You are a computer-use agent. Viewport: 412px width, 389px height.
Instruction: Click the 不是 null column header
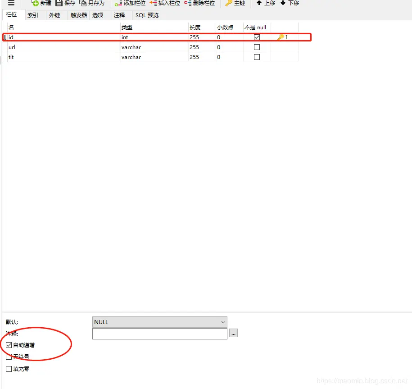pyautogui.click(x=257, y=27)
